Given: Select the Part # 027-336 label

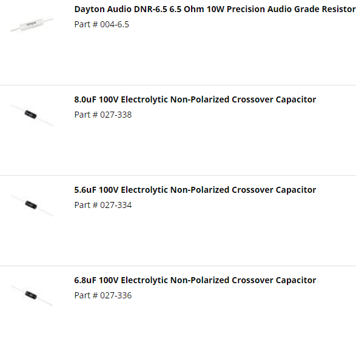Looking at the screenshot, I should click(x=103, y=295).
